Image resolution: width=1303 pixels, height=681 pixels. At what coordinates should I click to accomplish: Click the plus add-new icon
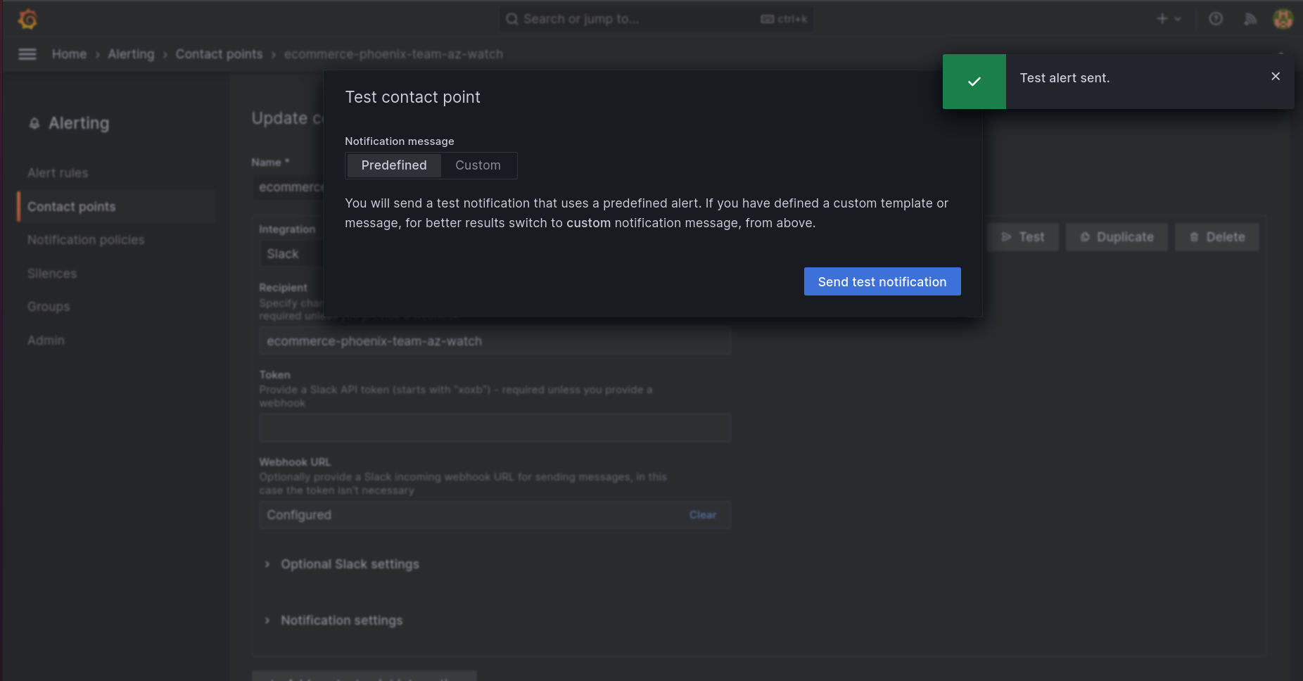(1162, 19)
